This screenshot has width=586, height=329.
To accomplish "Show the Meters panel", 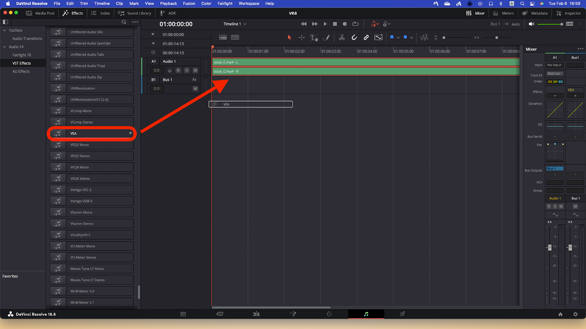I will (x=503, y=13).
